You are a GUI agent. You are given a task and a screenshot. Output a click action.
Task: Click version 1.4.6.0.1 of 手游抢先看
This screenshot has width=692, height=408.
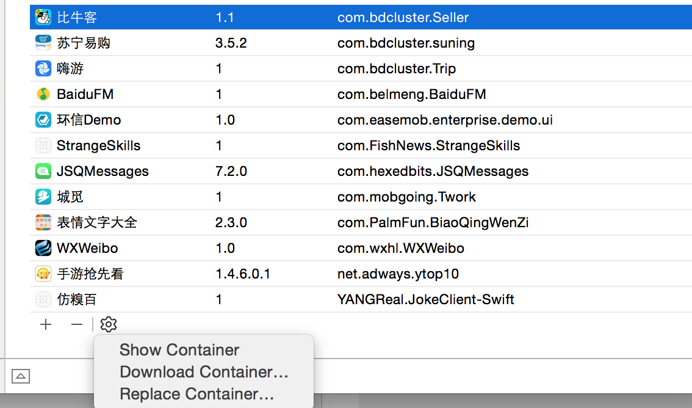[x=243, y=274]
